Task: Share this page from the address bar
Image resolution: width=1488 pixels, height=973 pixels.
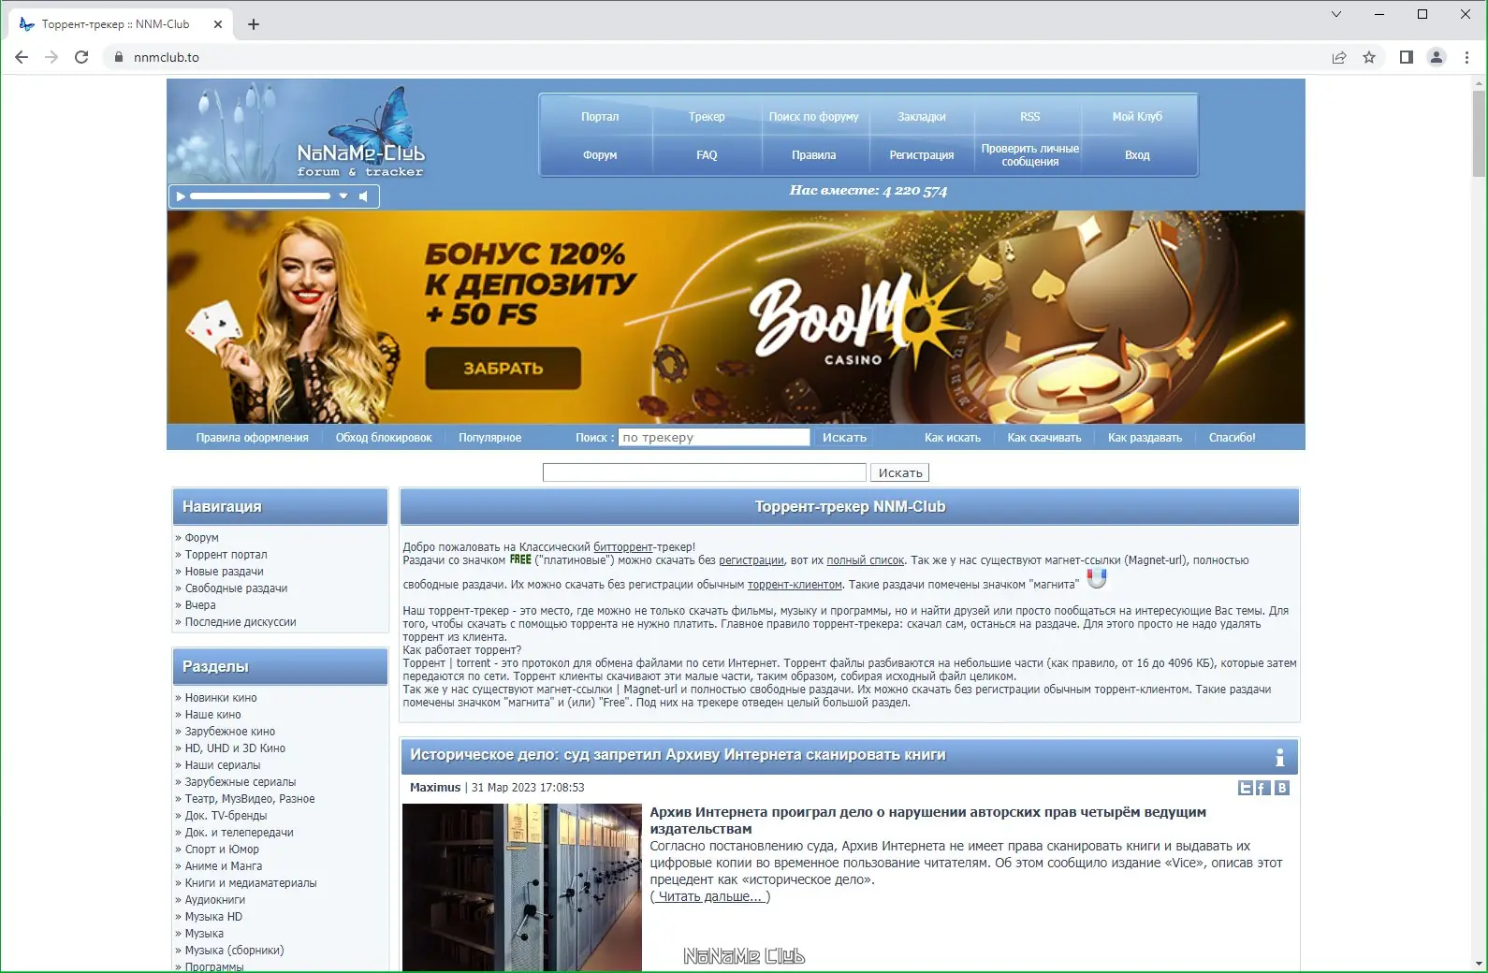Action: coord(1339,57)
